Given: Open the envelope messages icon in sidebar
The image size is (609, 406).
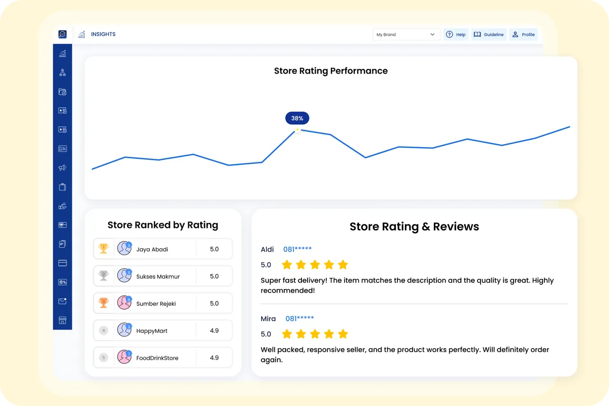Looking at the screenshot, I should click(x=62, y=301).
